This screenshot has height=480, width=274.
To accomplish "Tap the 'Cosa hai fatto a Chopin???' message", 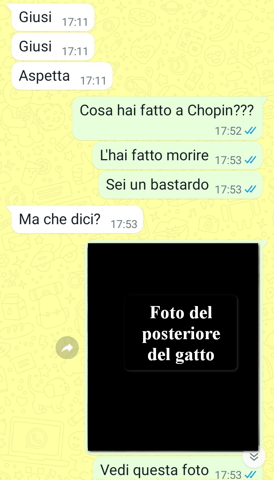I will 167,118.
